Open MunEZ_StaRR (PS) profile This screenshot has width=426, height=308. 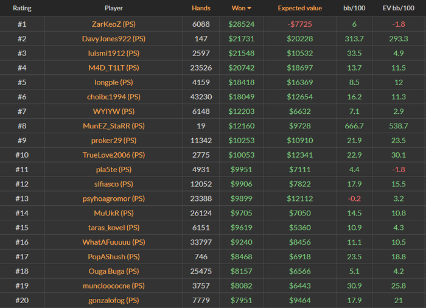(113, 126)
